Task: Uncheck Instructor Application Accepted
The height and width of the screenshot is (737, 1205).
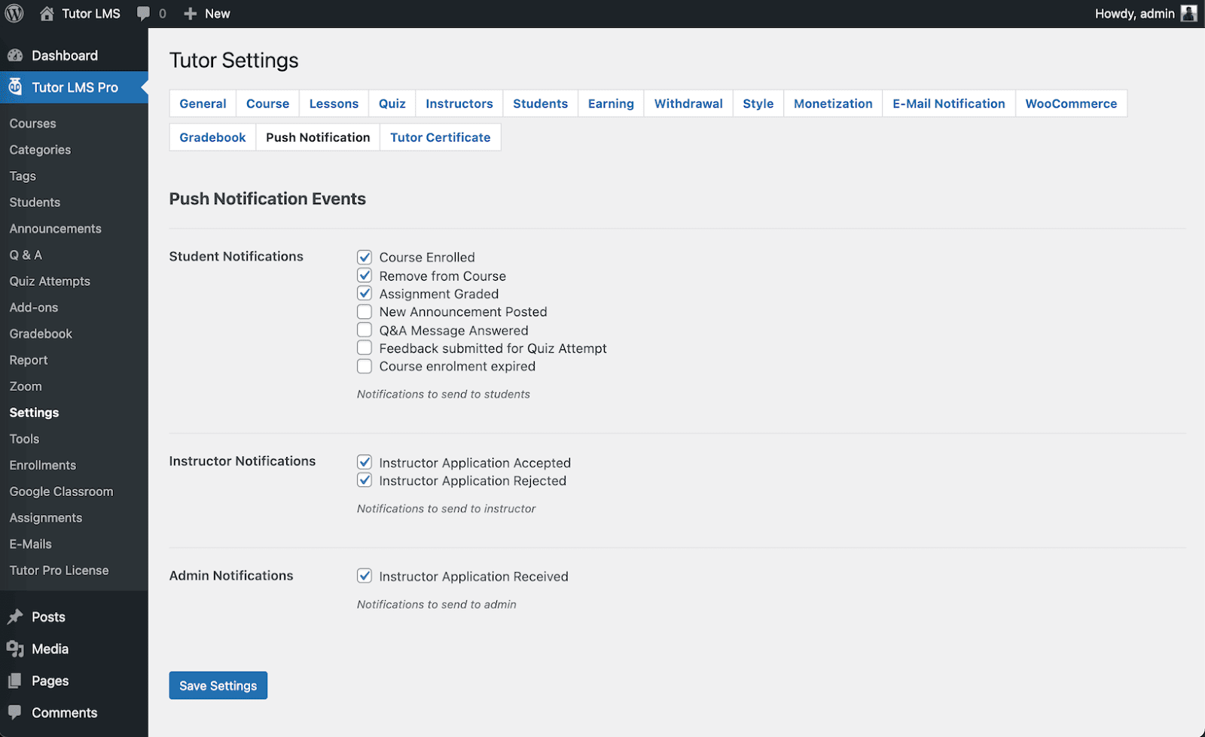Action: pyautogui.click(x=365, y=462)
